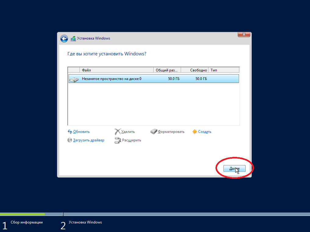Screen dimensions: 310x232
Task: Click the blue back arrow icon
Action: (64, 39)
